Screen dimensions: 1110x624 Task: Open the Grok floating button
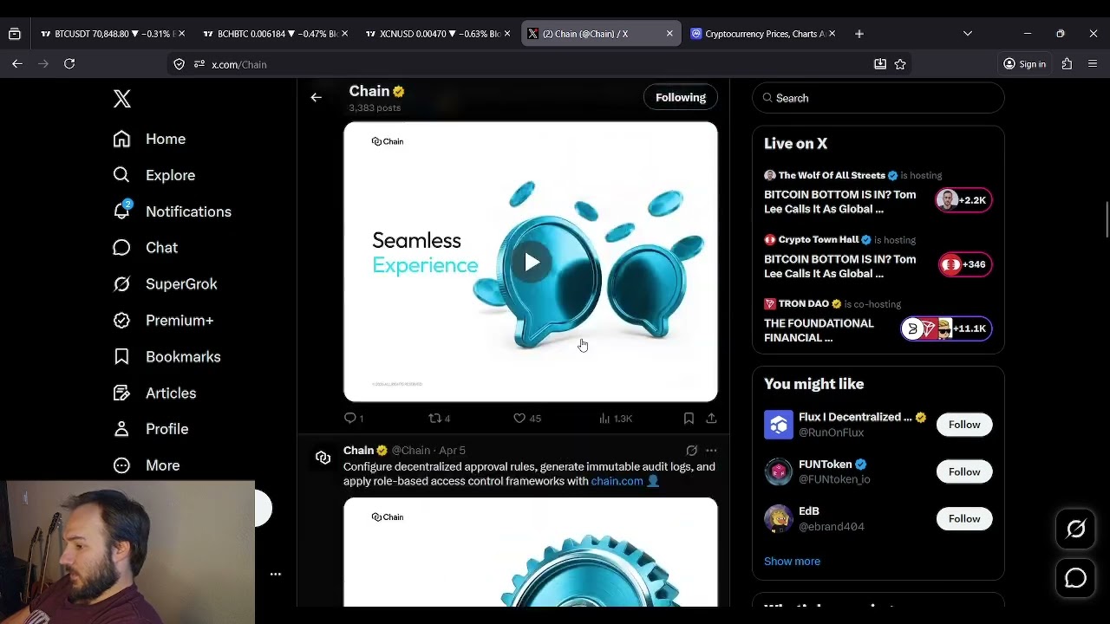(x=1075, y=529)
